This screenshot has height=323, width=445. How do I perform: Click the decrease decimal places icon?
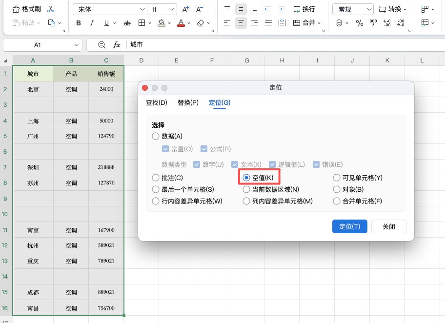tap(401, 23)
